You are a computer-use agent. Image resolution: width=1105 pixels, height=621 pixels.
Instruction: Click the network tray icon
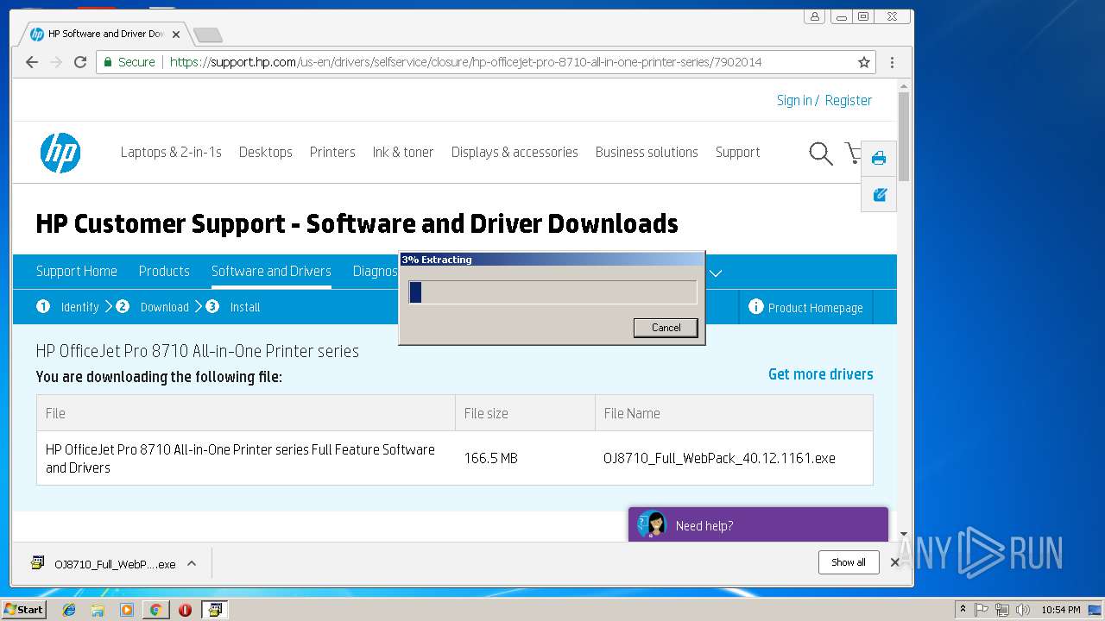coord(1002,610)
